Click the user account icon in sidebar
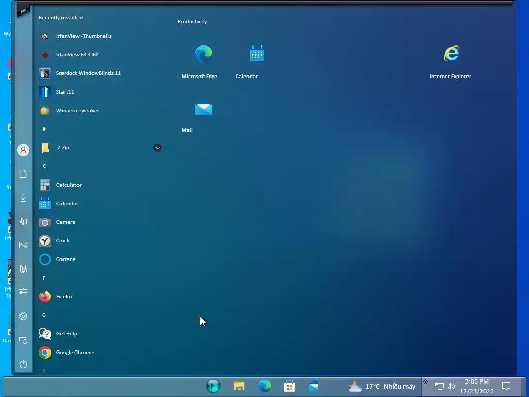This screenshot has width=529, height=397. [x=23, y=150]
